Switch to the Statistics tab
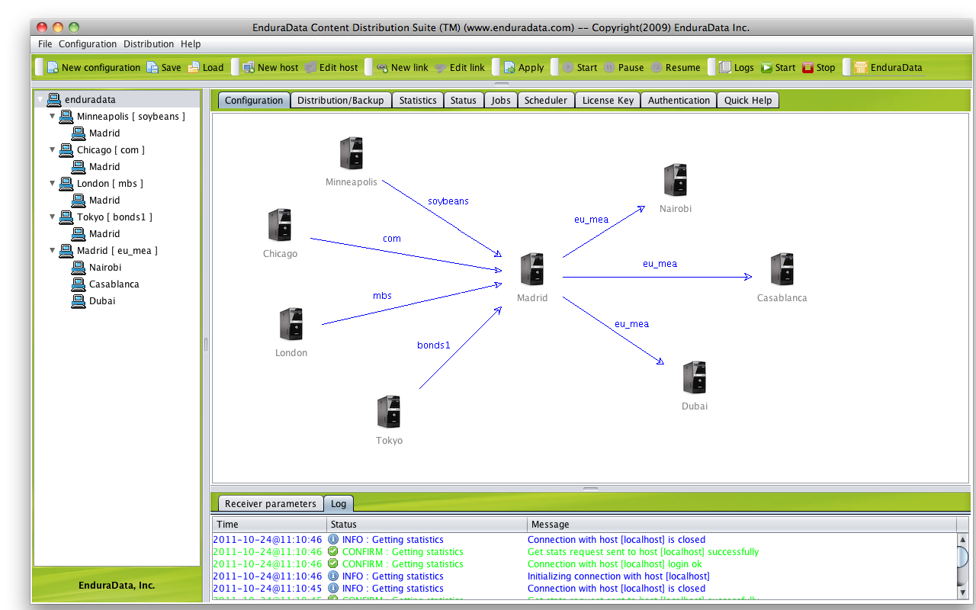Viewport: 976px width, 610px height. (418, 100)
